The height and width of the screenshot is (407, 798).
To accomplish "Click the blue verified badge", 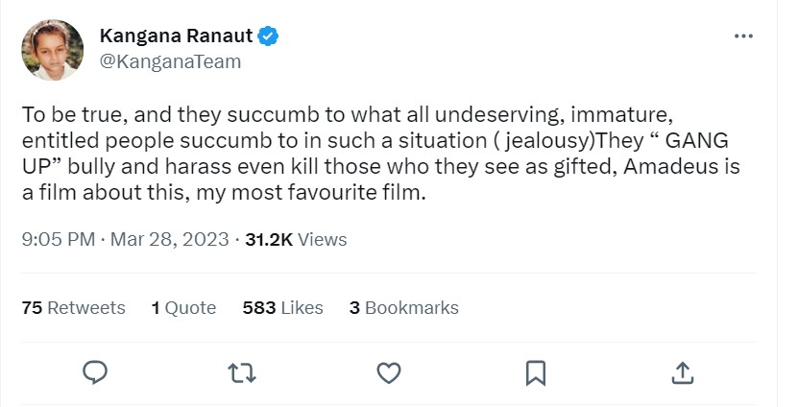I will click(270, 36).
